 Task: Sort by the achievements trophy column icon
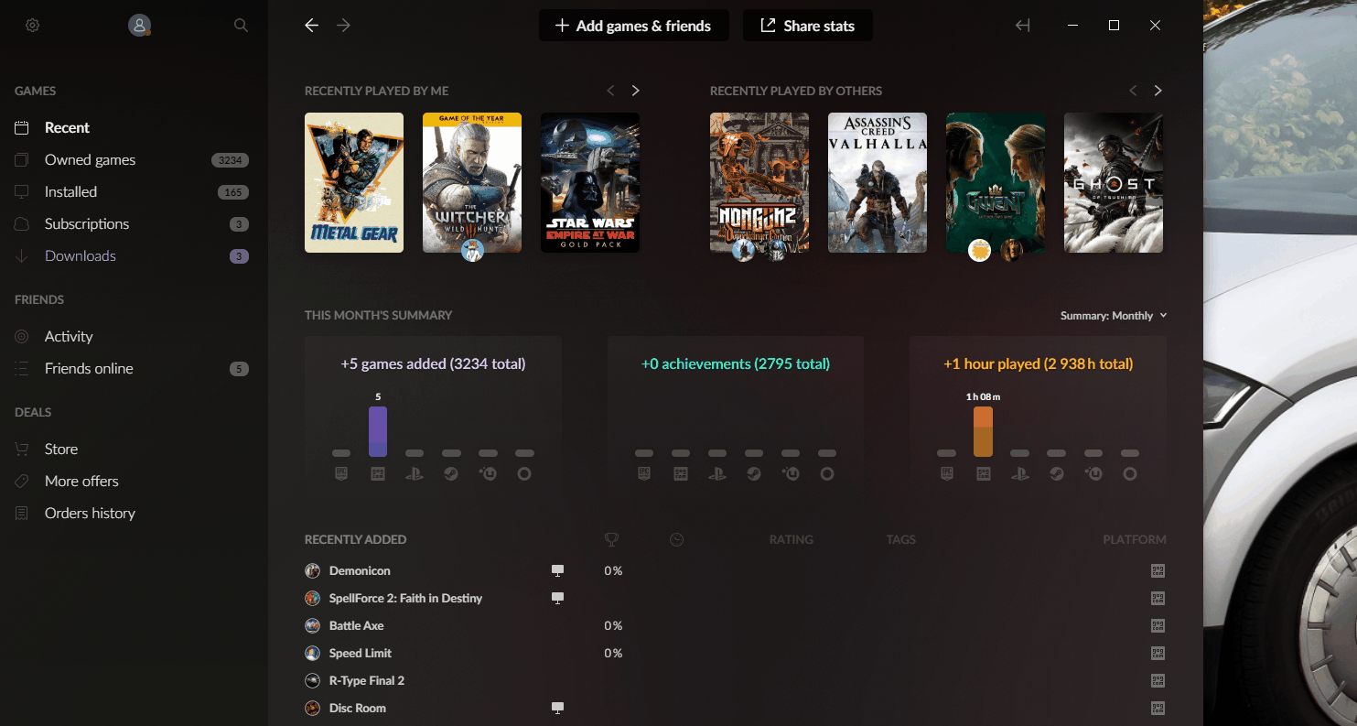coord(612,539)
